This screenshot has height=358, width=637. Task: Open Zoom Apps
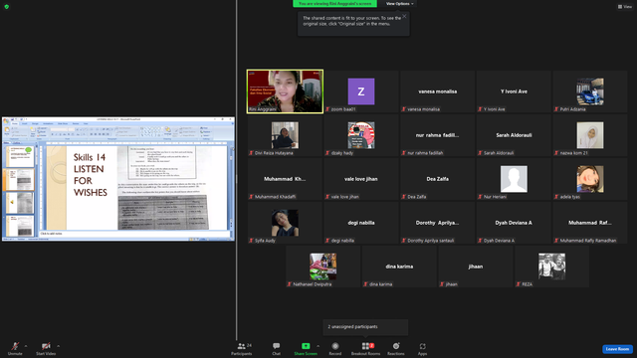tap(422, 349)
